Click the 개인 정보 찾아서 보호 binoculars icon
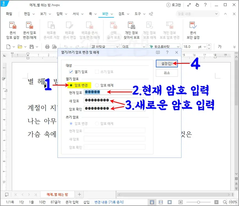239x206 pixels. [132, 29]
